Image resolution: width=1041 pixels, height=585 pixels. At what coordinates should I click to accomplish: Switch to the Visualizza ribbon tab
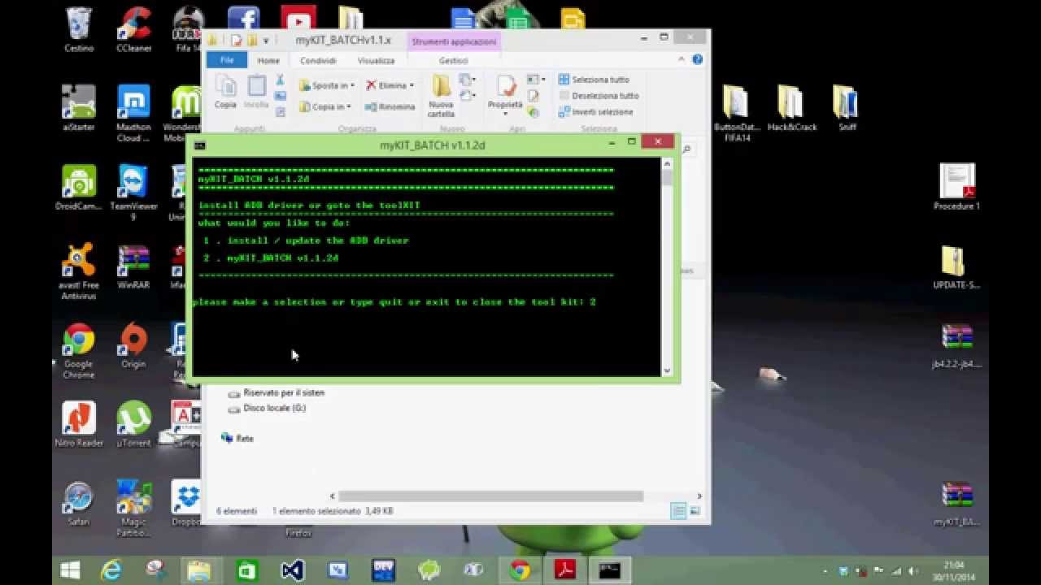click(x=376, y=60)
